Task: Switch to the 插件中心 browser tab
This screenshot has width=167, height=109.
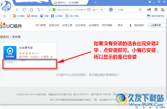Action: tap(70, 3)
